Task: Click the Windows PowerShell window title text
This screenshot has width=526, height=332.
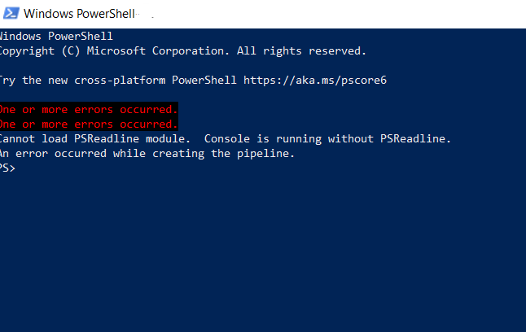Action: (79, 14)
